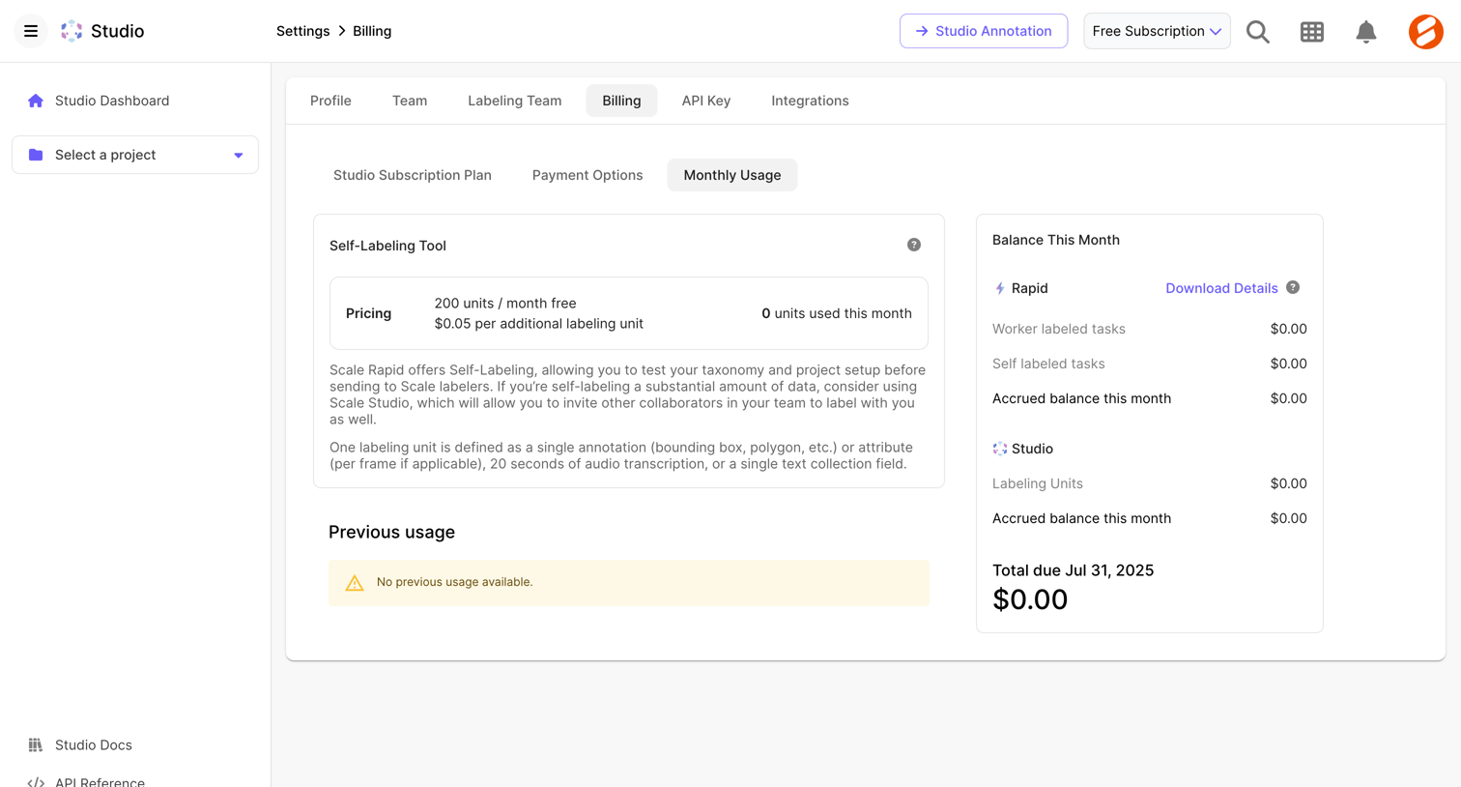Go to the Integrations tab
The image size is (1461, 787).
810,101
